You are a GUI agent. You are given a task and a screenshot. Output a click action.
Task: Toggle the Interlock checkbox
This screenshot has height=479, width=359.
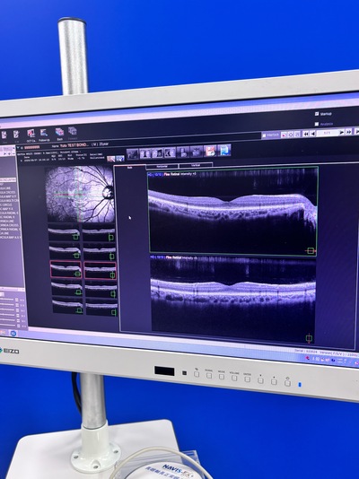pos(264,135)
